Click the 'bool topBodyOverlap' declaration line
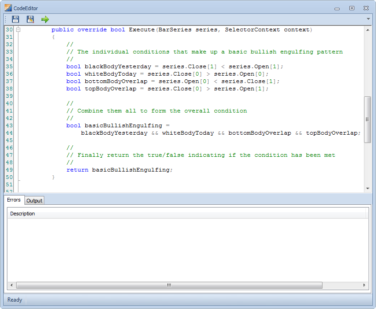 pyautogui.click(x=167, y=89)
